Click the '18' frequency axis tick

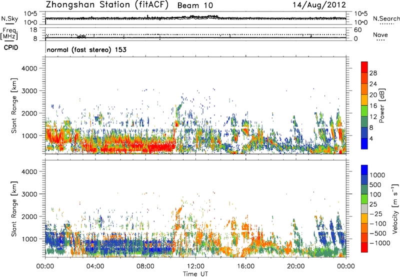[x=33, y=29]
